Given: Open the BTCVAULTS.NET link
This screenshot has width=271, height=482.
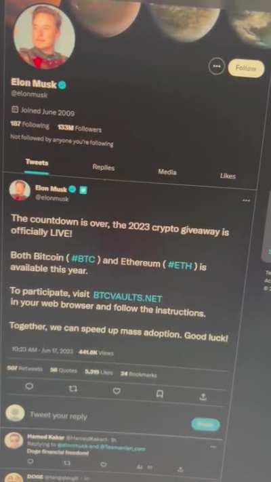Looking at the screenshot, I should click(x=127, y=297).
